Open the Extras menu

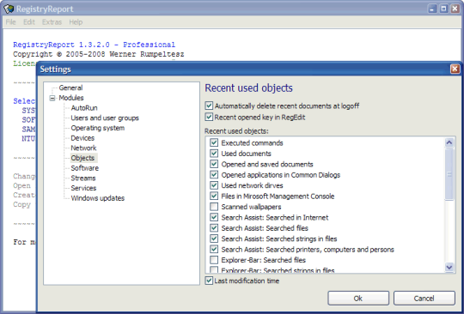pyautogui.click(x=52, y=22)
